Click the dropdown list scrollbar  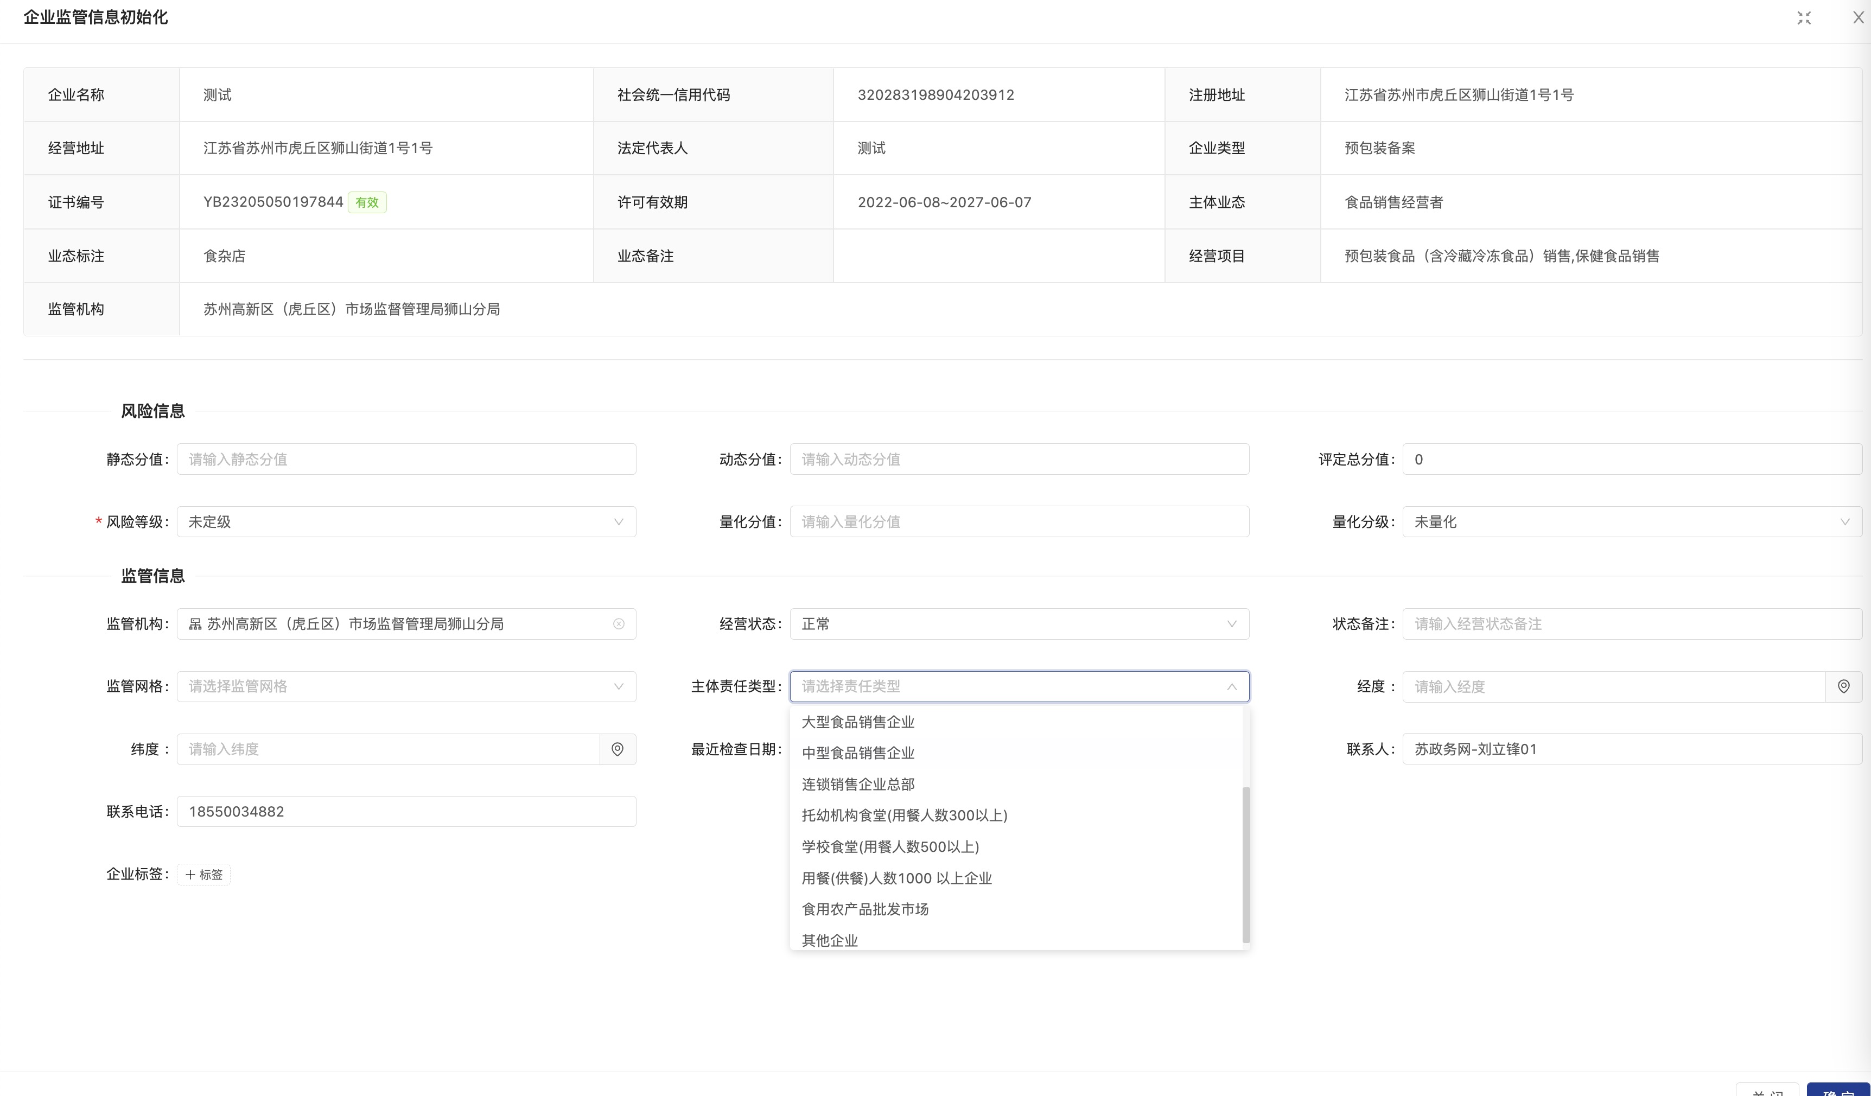1246,864
